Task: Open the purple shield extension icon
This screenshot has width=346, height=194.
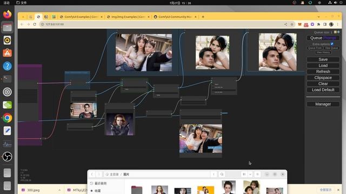Action: 312,24
